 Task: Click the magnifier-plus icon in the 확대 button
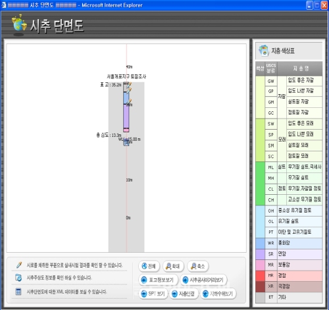(x=168, y=266)
